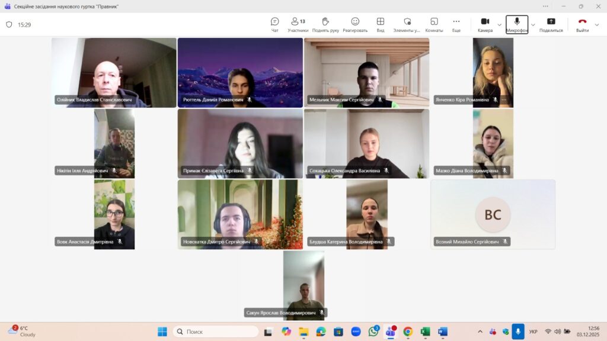Select Возний Михайло Сергійович's avatar tile
Image resolution: width=607 pixels, height=341 pixels.
pos(493,214)
